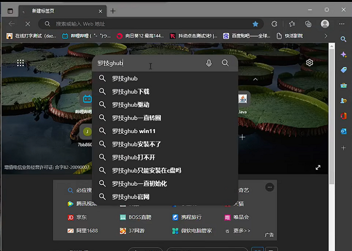Select the suggestion 罗技ghub打不开
Screen dimensions: 352x251
click(x=165, y=157)
